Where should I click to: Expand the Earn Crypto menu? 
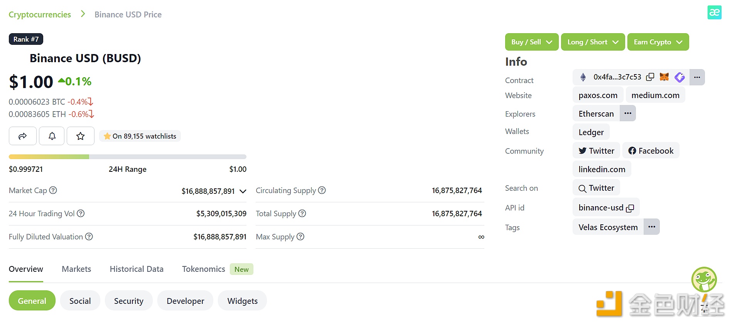(658, 42)
